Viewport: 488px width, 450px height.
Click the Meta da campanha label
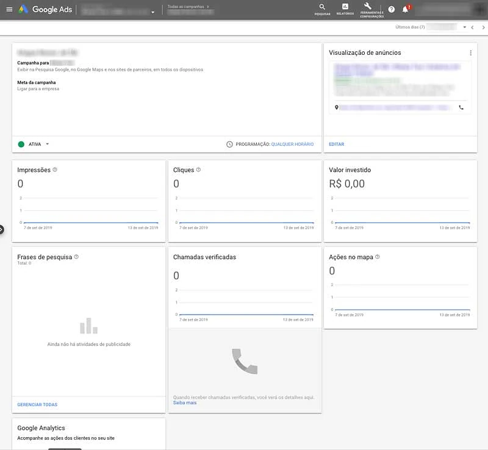[x=37, y=82]
